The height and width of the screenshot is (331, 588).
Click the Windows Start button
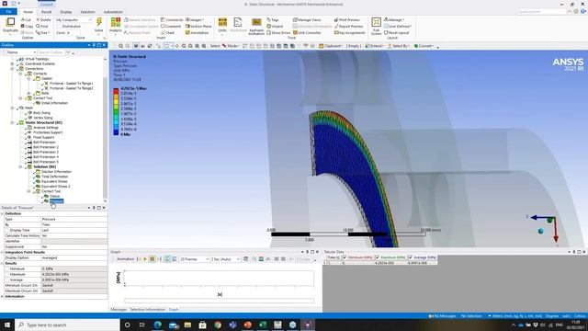pos(7,325)
